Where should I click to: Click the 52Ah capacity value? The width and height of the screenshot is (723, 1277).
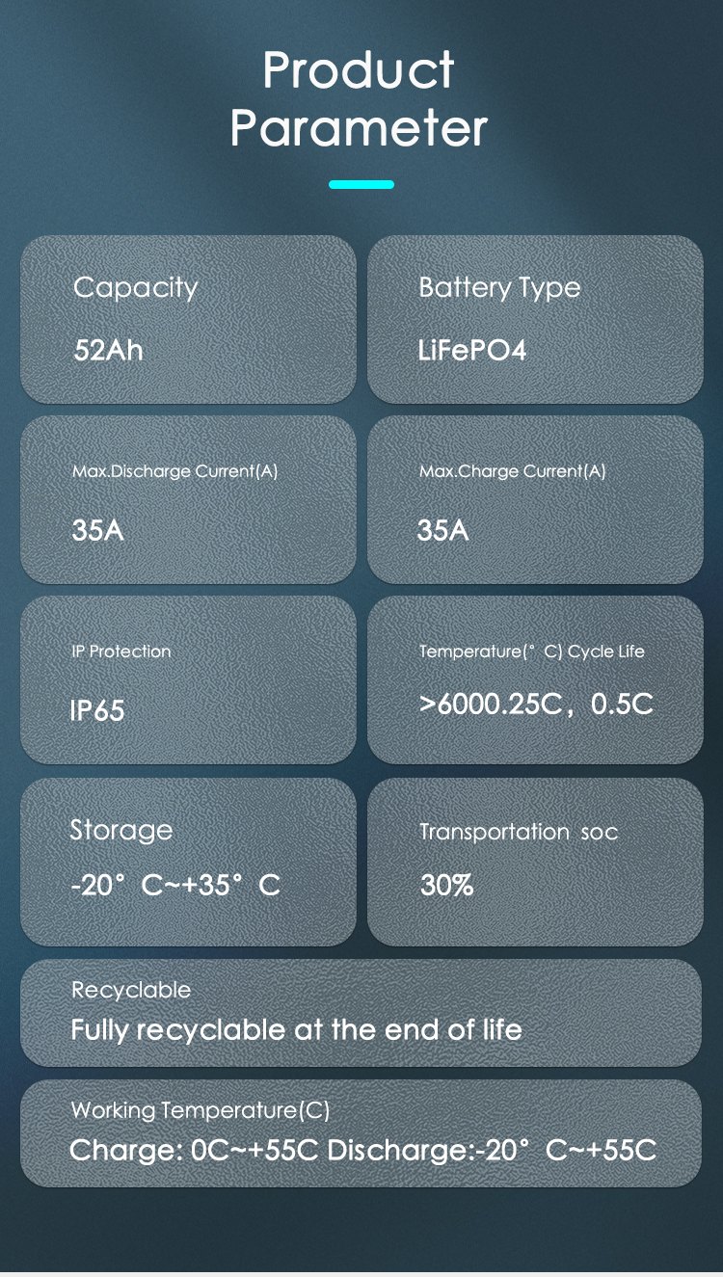pos(108,350)
